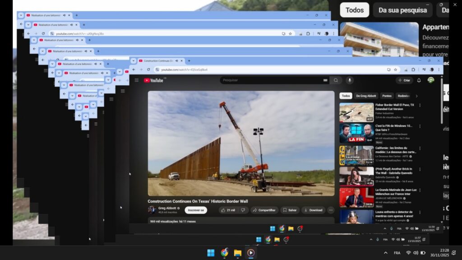Viewport: 462px width, 260px height.
Task: Start voice search with the microphone icon
Action: pyautogui.click(x=349, y=80)
